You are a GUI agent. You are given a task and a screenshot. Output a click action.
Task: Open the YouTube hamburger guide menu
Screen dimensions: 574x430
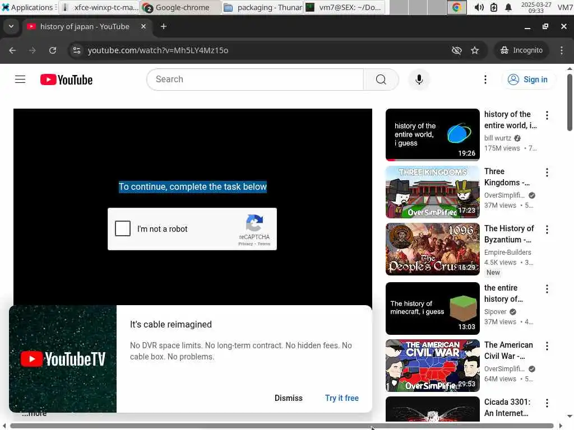tap(20, 80)
